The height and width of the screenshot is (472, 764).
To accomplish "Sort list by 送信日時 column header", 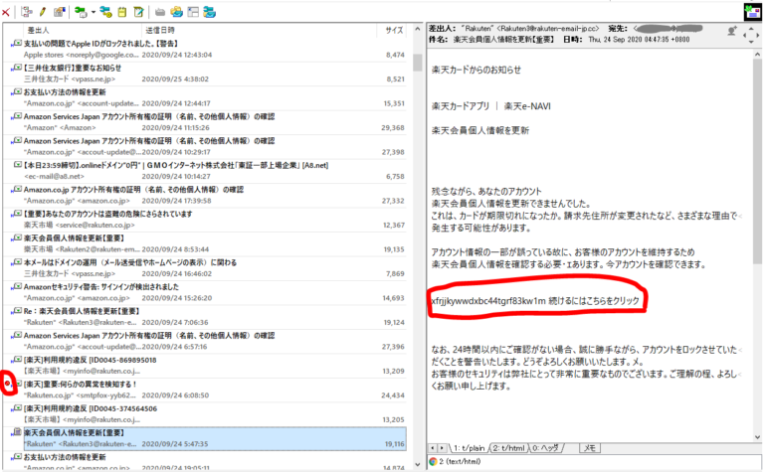I will (x=160, y=30).
